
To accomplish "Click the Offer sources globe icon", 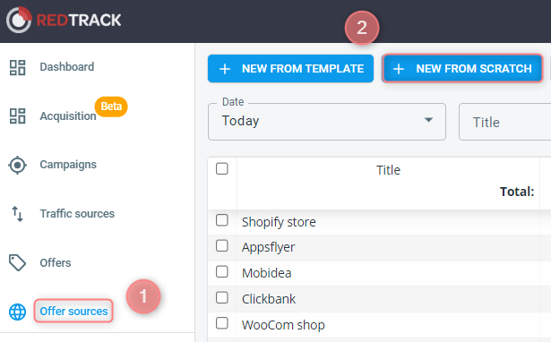I will 17,312.
